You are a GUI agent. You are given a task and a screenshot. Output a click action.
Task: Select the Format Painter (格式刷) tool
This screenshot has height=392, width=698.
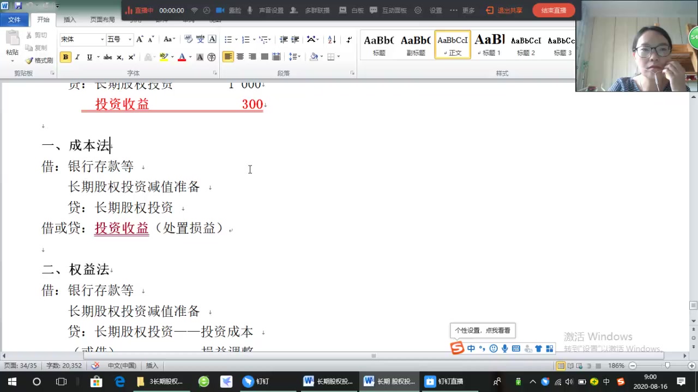pyautogui.click(x=39, y=60)
